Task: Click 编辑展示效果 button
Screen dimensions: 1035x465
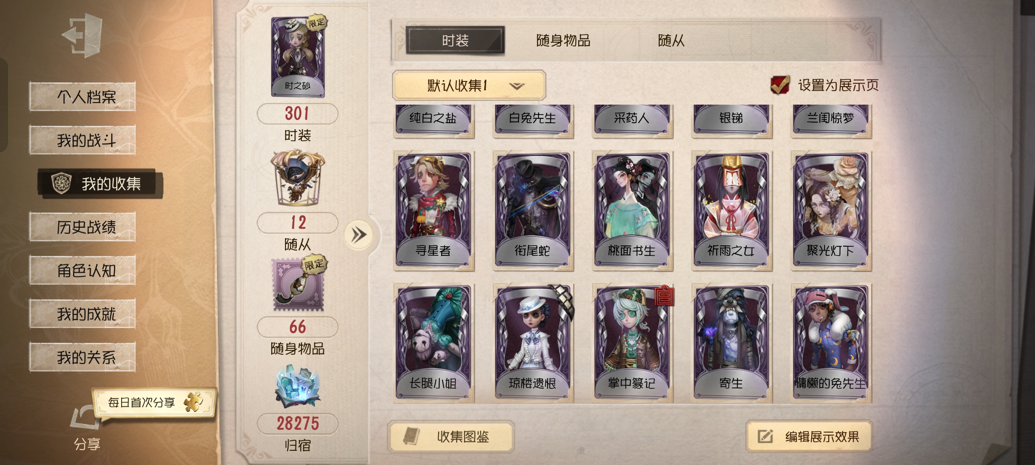Action: point(809,437)
